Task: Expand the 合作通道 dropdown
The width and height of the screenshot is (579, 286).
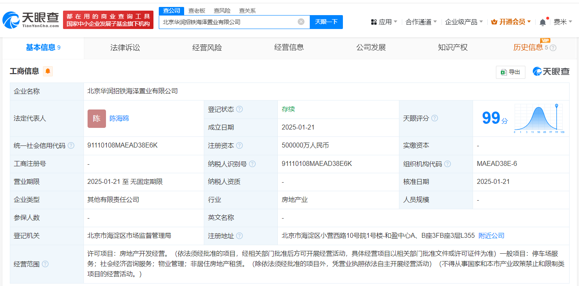Action: [x=421, y=22]
